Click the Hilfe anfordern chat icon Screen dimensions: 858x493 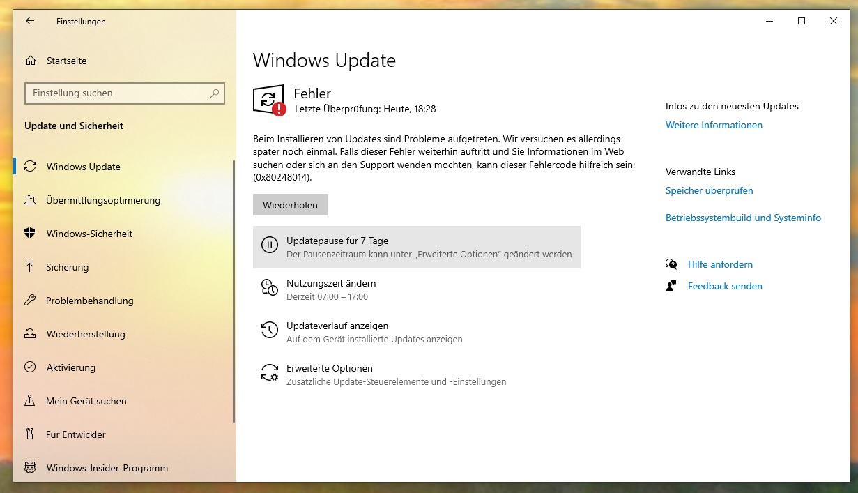(x=671, y=264)
